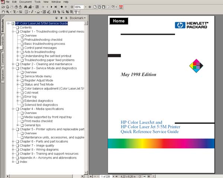Click the Go to Previous View icon
223x178 pixels.
[x=62, y=7]
